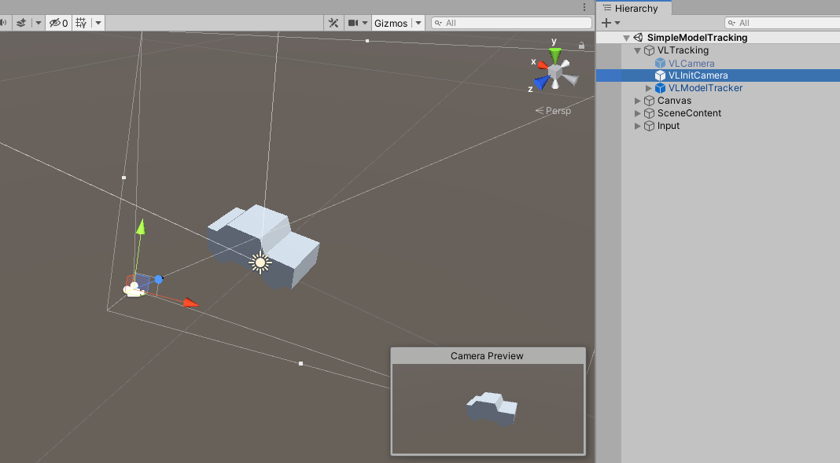Click the blue Z axis cone on gizmo

[x=541, y=83]
